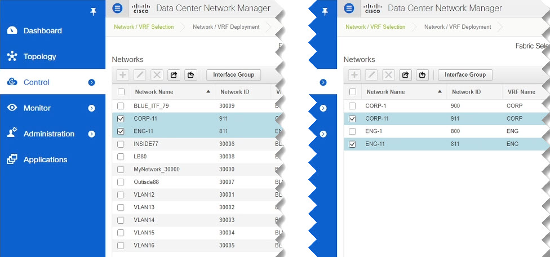
Task: Sort by Network Name arrow above BLUE_ITF_79
Action: tap(209, 91)
